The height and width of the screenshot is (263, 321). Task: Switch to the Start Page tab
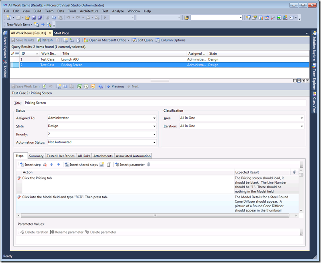coord(62,33)
